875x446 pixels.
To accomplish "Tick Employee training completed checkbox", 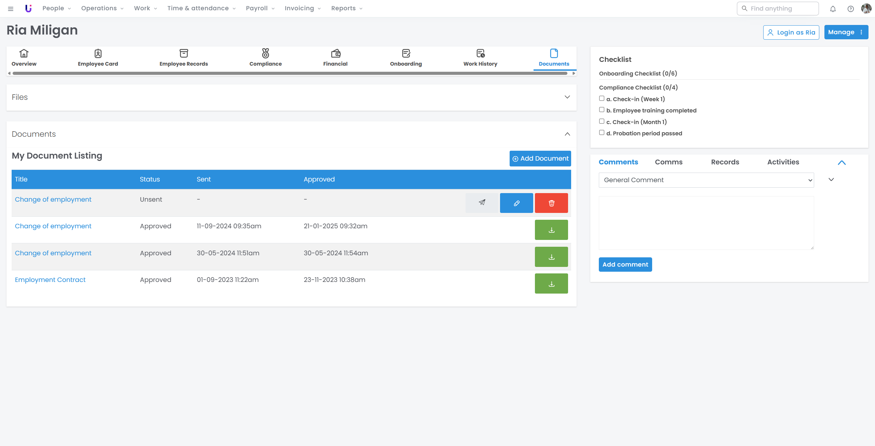I will tap(602, 110).
